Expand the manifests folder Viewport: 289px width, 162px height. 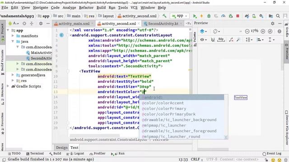[13, 36]
